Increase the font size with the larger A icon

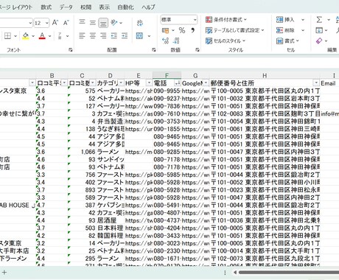(55, 23)
